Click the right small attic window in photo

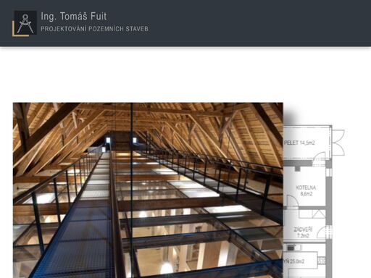click(x=135, y=140)
